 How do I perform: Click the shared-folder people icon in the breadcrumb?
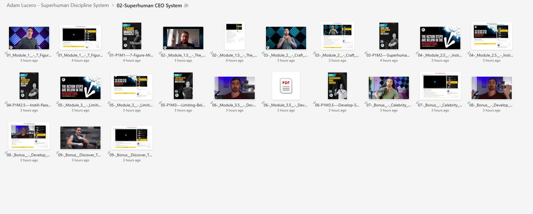pos(186,5)
